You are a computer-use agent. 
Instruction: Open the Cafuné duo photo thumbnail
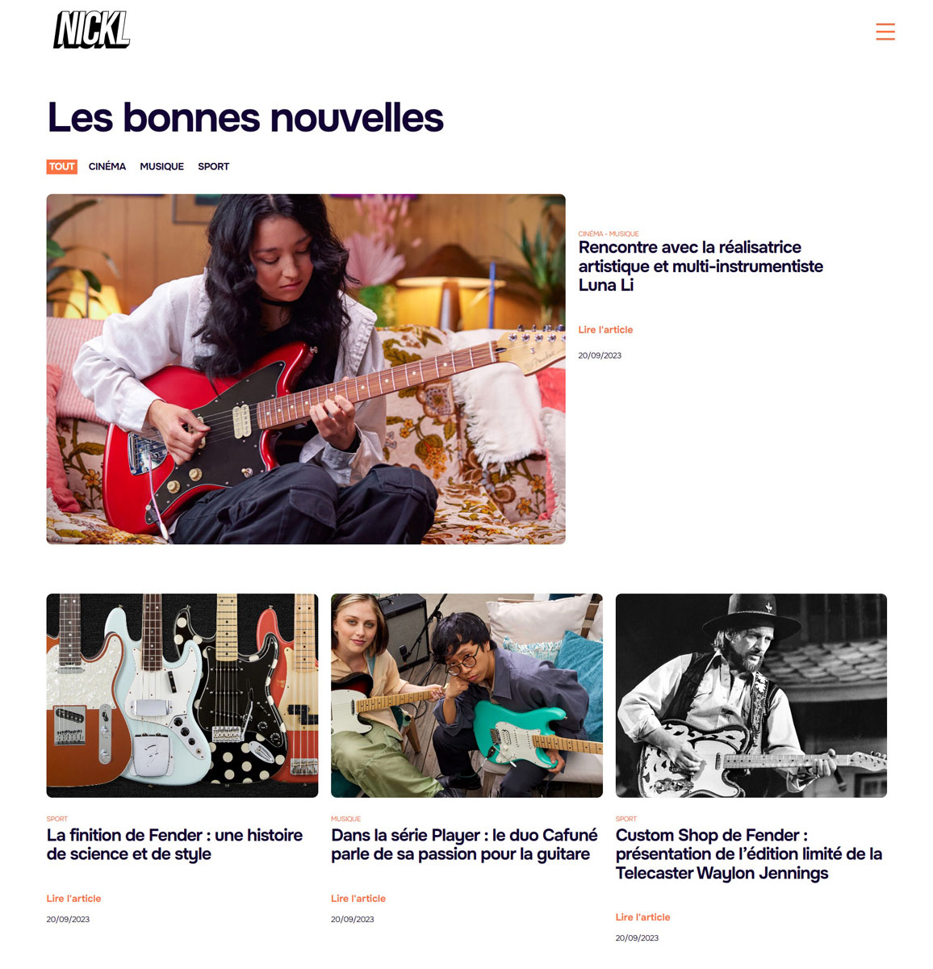coord(466,695)
